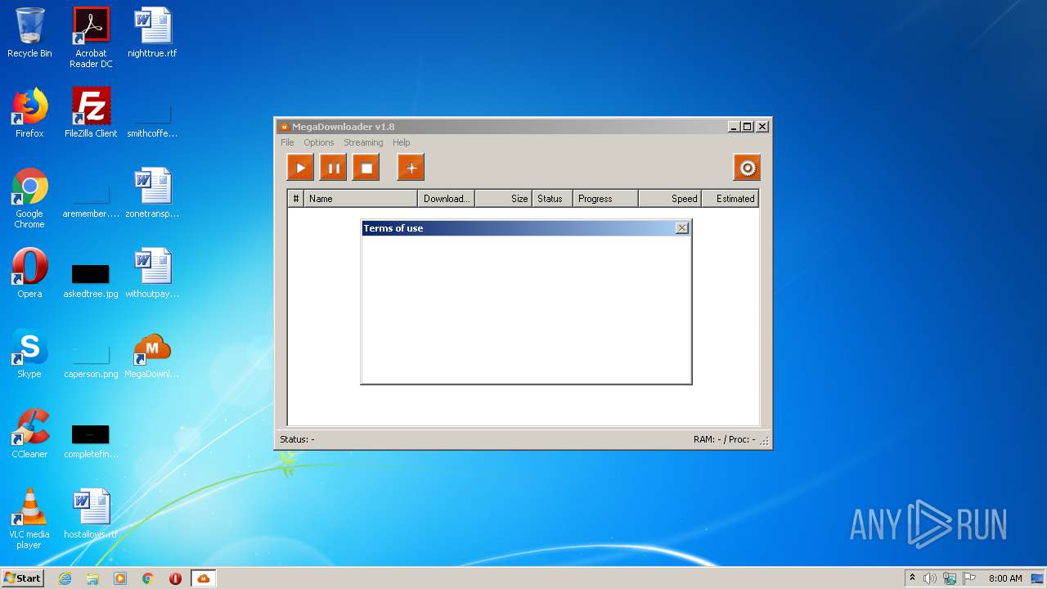The width and height of the screenshot is (1047, 589).
Task: Open the Streaming menu
Action: pos(363,142)
